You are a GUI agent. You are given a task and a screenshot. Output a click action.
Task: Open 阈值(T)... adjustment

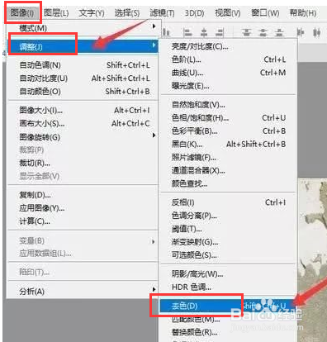[229, 229]
